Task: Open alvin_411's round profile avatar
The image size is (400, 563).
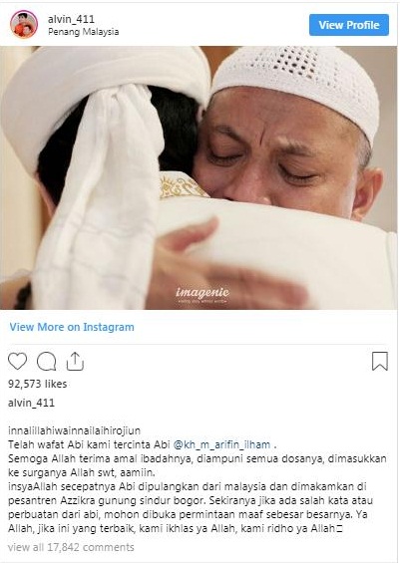Action: pyautogui.click(x=24, y=24)
